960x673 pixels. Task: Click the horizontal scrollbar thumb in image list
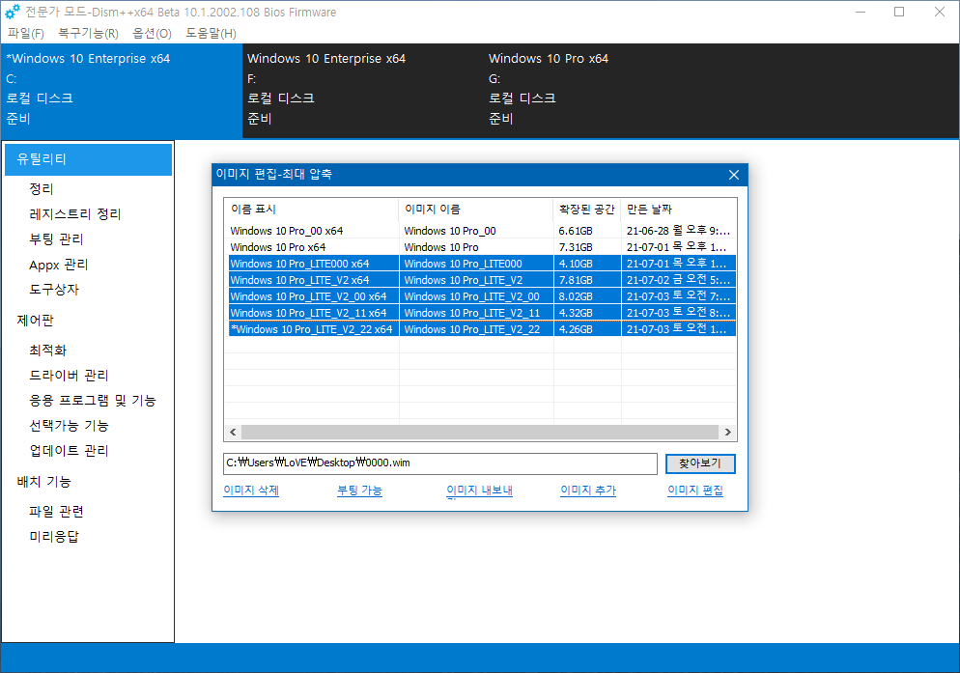(479, 433)
